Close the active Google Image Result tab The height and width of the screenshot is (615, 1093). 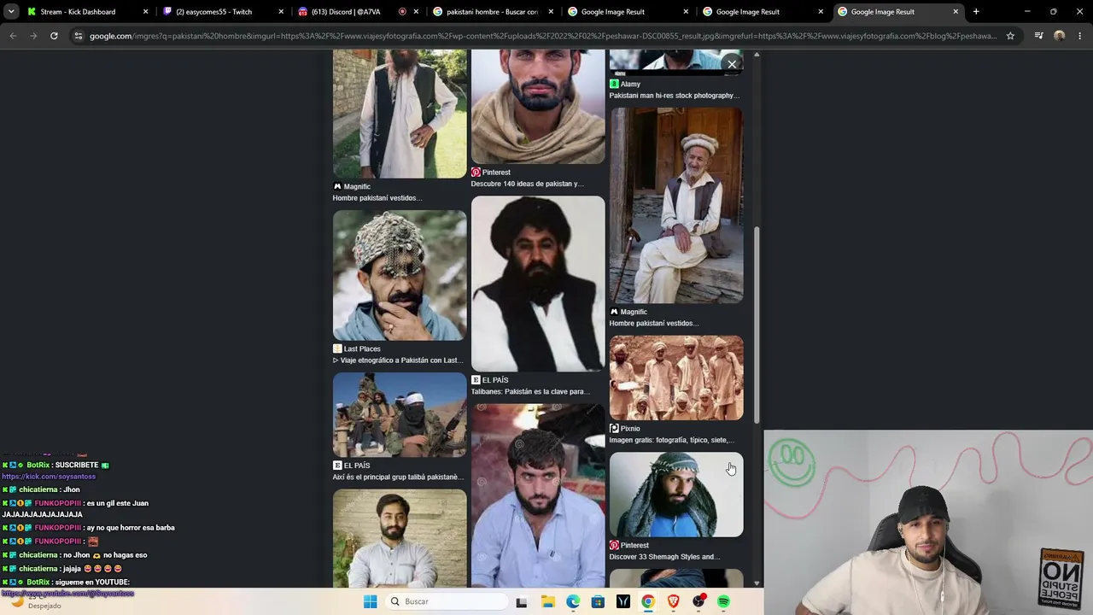coord(956,12)
